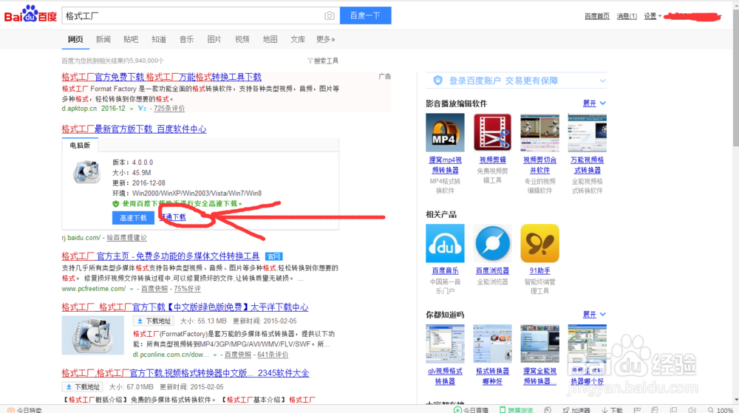Open the 格式转换器哪种好 thumbnail
Screen dimensions: 739x413
click(x=492, y=344)
